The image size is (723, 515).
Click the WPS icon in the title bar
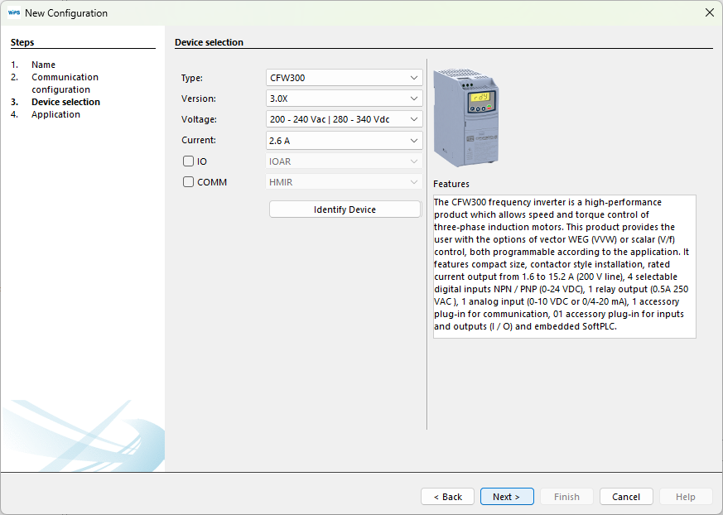pos(15,12)
